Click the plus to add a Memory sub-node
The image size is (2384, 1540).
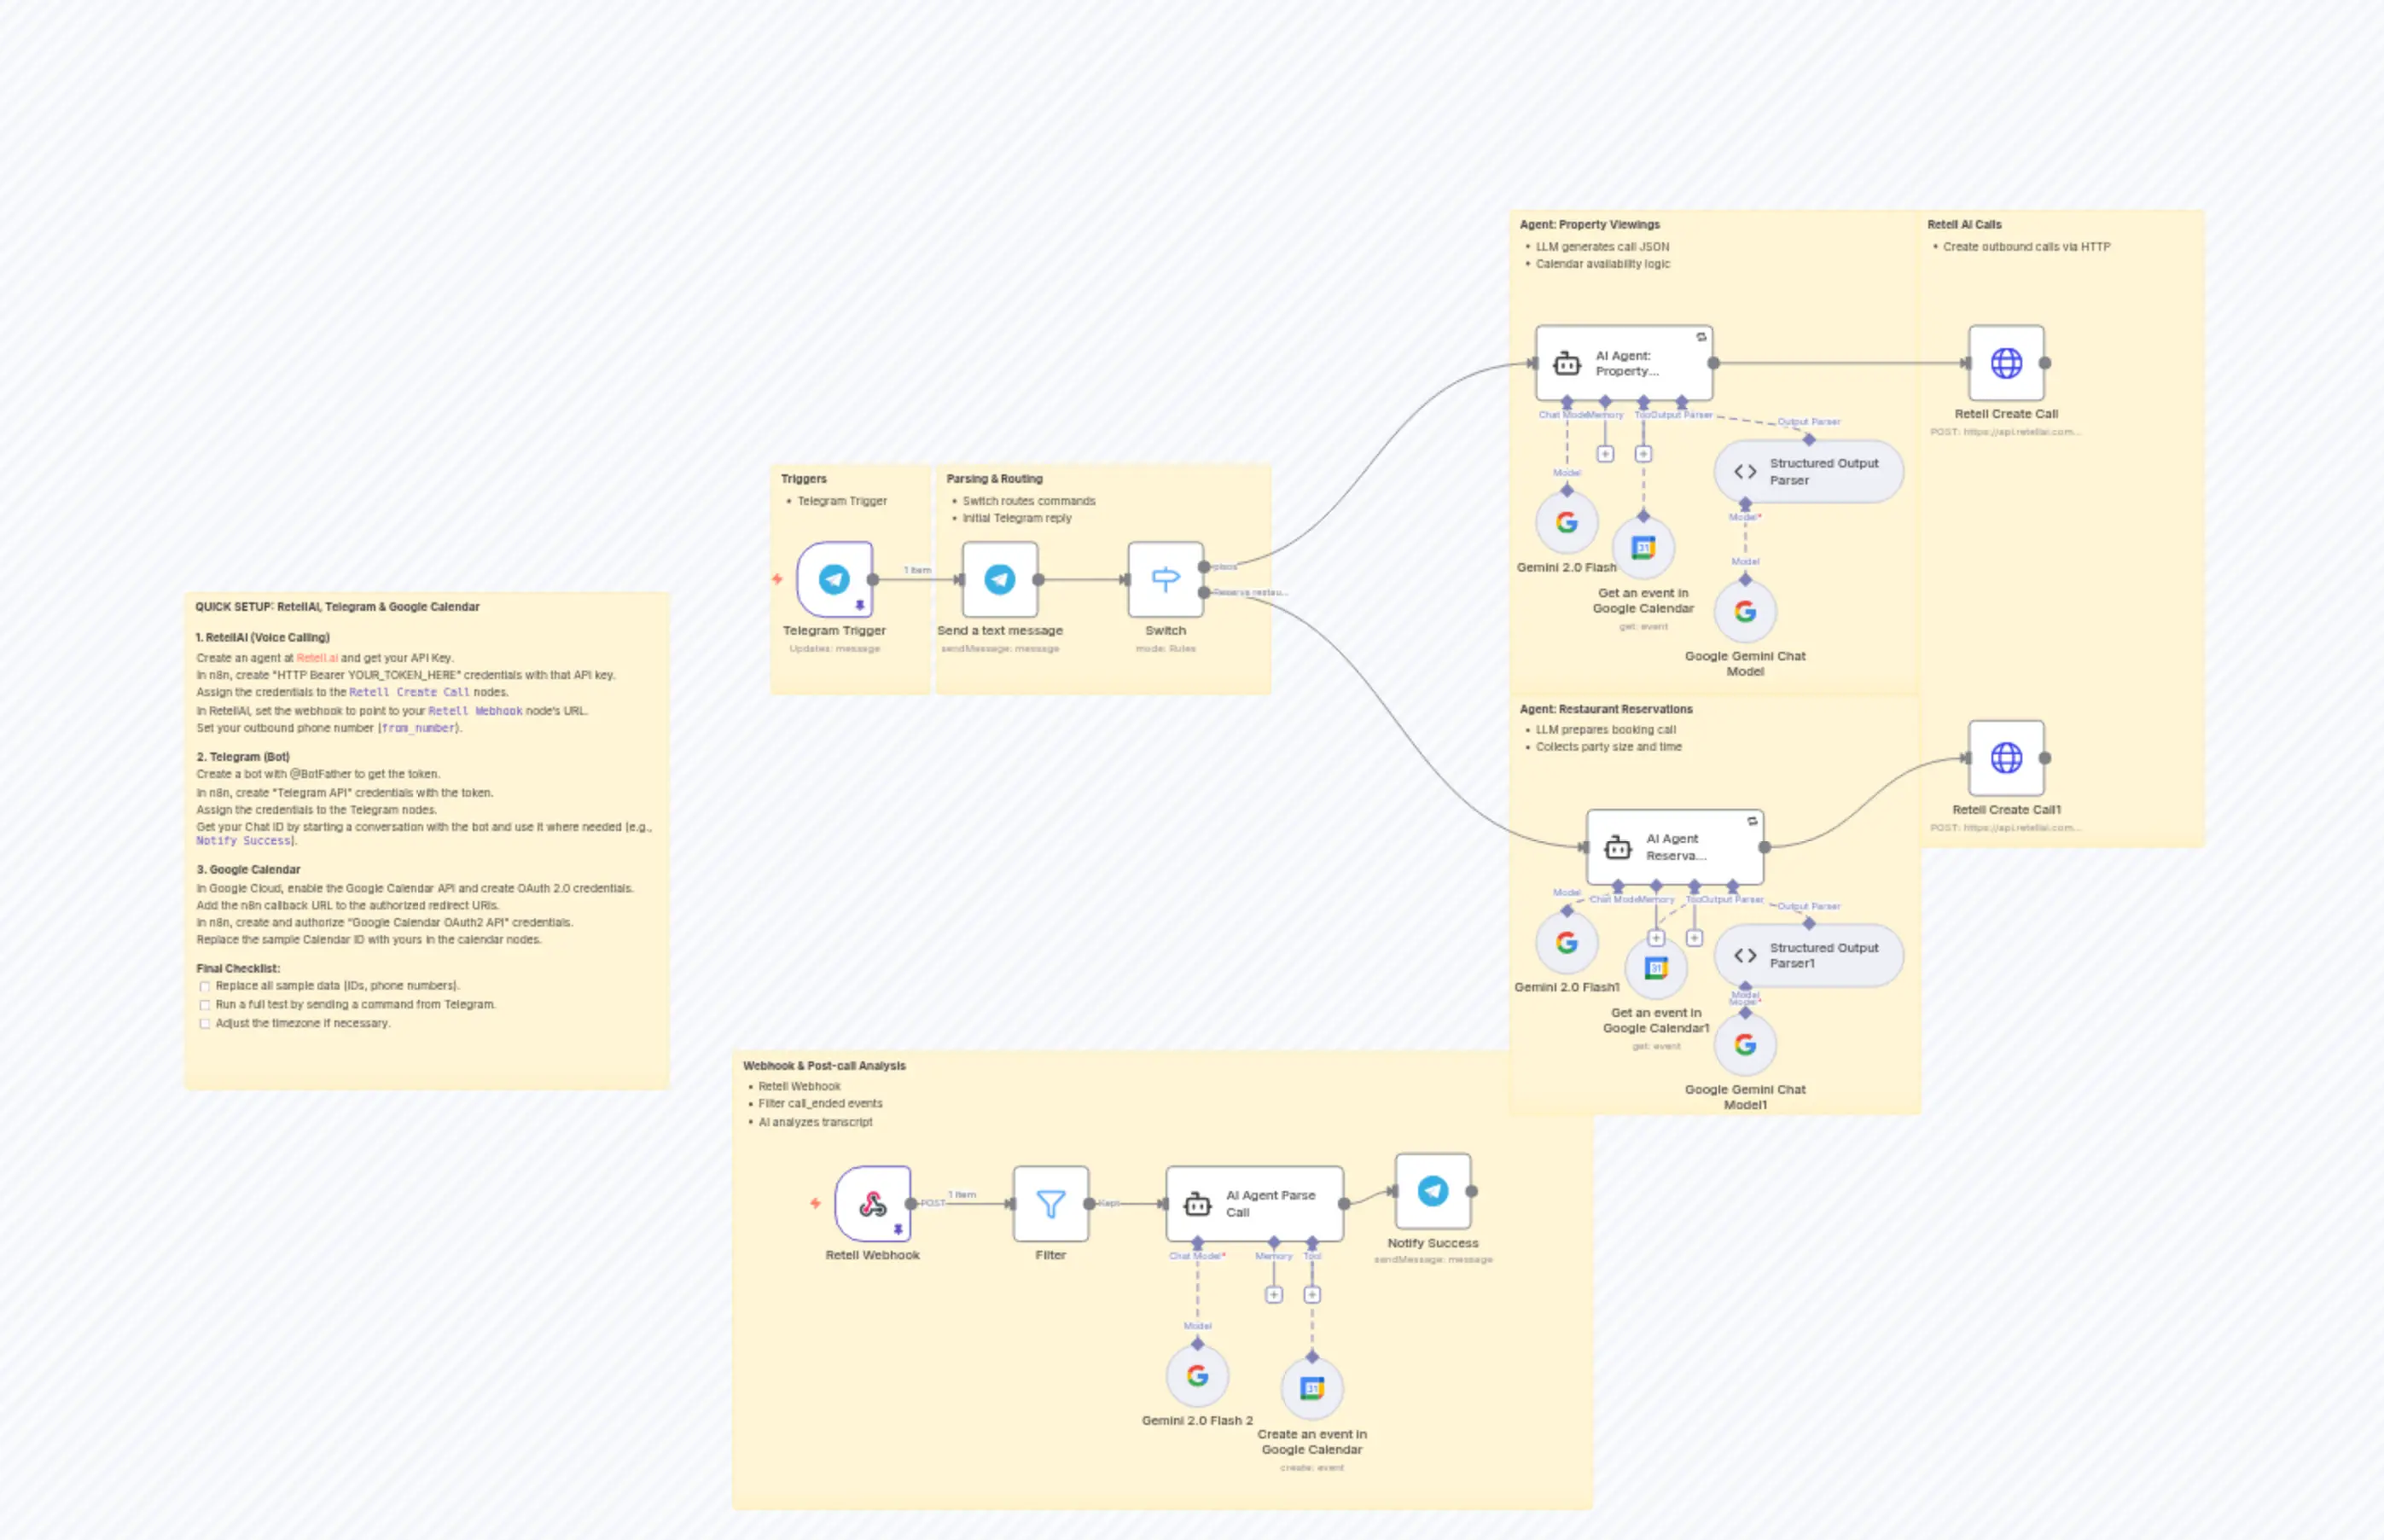(1606, 453)
